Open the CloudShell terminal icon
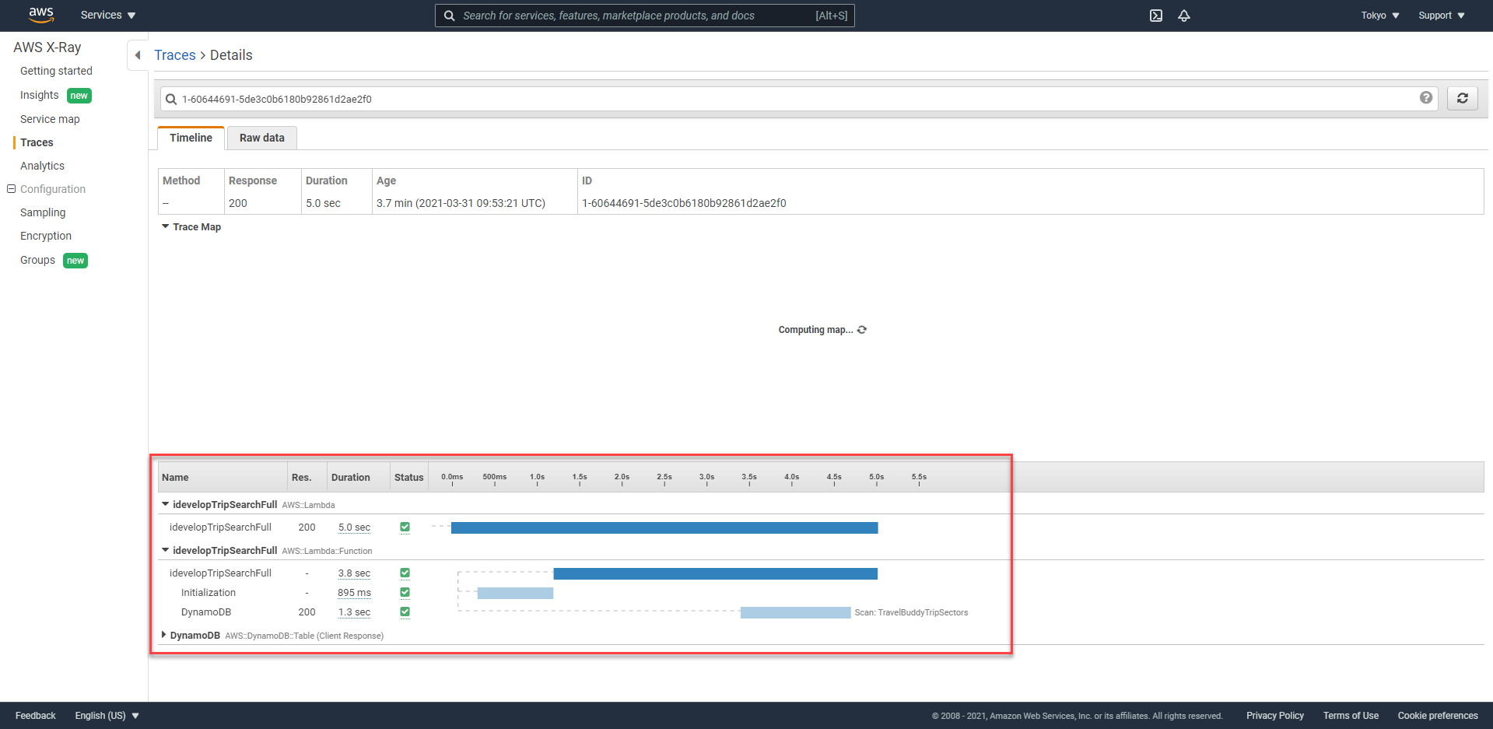 tap(1156, 16)
